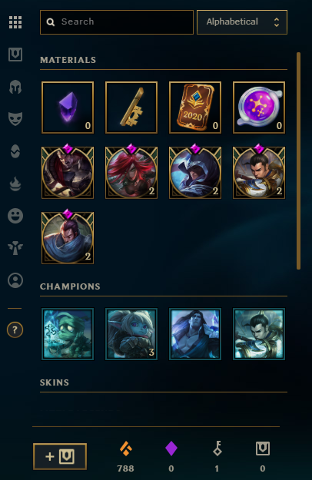Click the loot list vertical scrollbar
Image resolution: width=312 pixels, height=480 pixels.
[x=298, y=161]
